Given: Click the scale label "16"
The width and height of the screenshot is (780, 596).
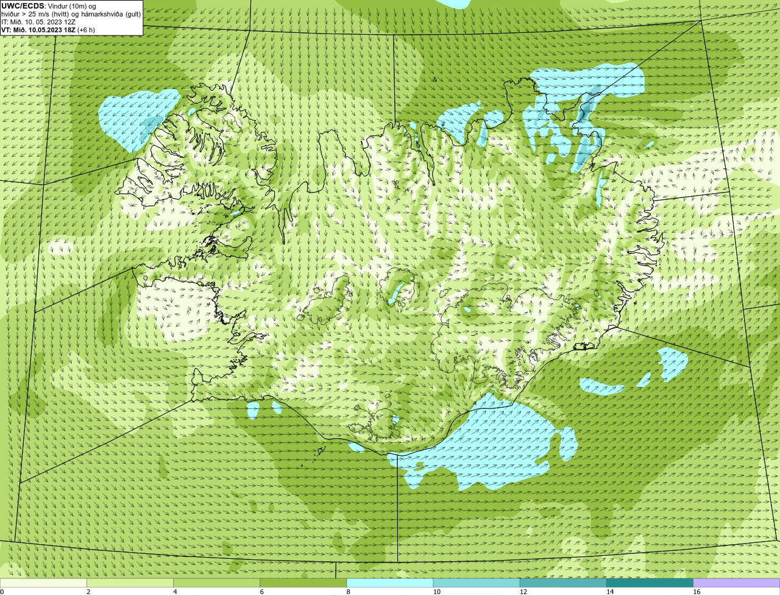Looking at the screenshot, I should coord(696,592).
